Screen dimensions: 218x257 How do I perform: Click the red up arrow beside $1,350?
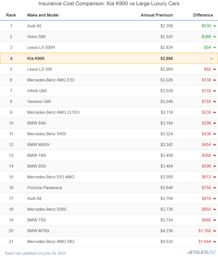pos(214,231)
